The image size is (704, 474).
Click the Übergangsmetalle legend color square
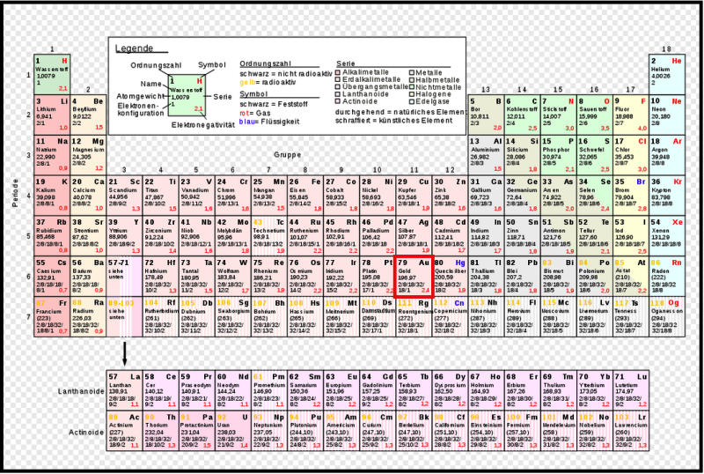[338, 87]
